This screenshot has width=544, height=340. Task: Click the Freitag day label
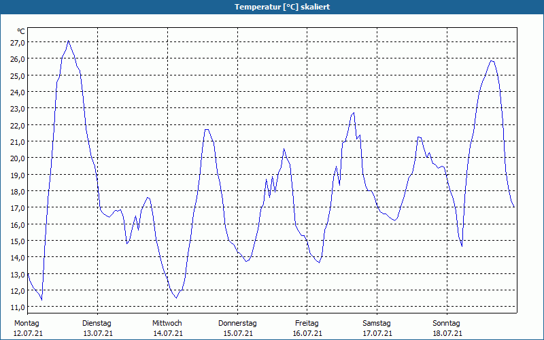pyautogui.click(x=307, y=324)
